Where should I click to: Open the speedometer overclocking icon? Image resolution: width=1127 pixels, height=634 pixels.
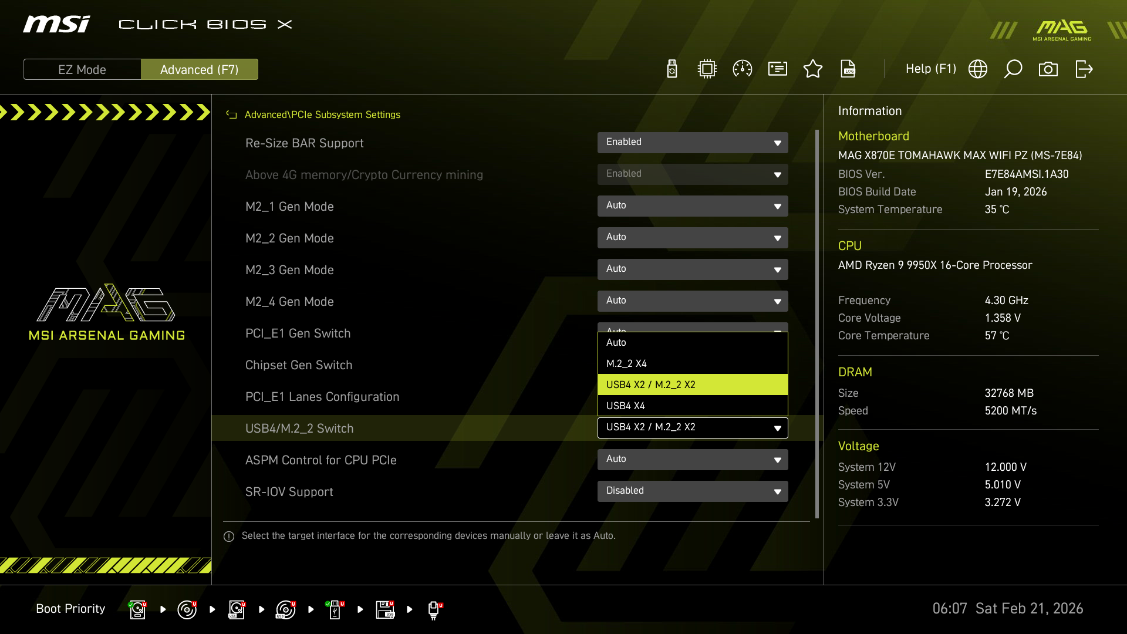(x=743, y=69)
